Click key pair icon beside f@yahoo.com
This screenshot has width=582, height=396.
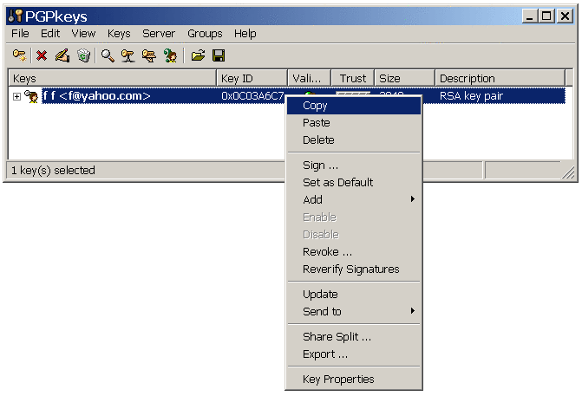32,96
